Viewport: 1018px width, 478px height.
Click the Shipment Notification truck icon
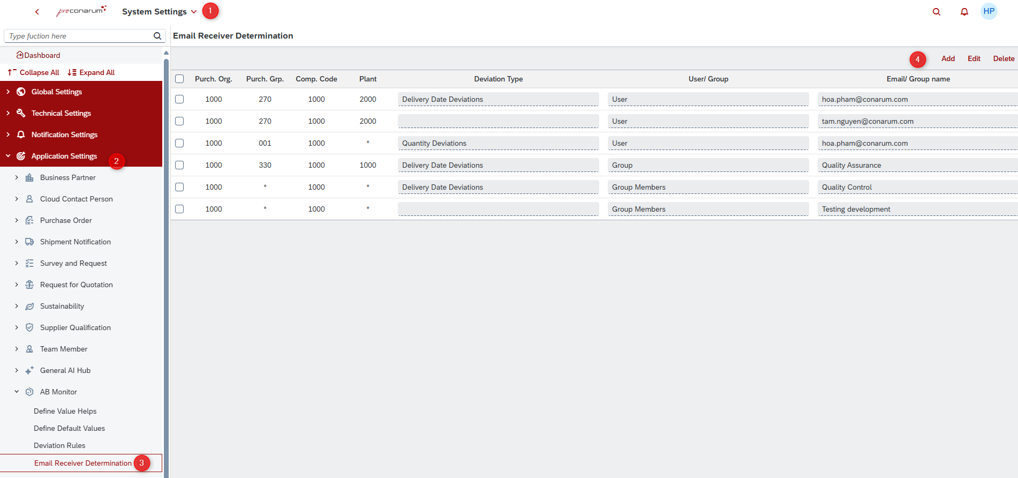29,242
